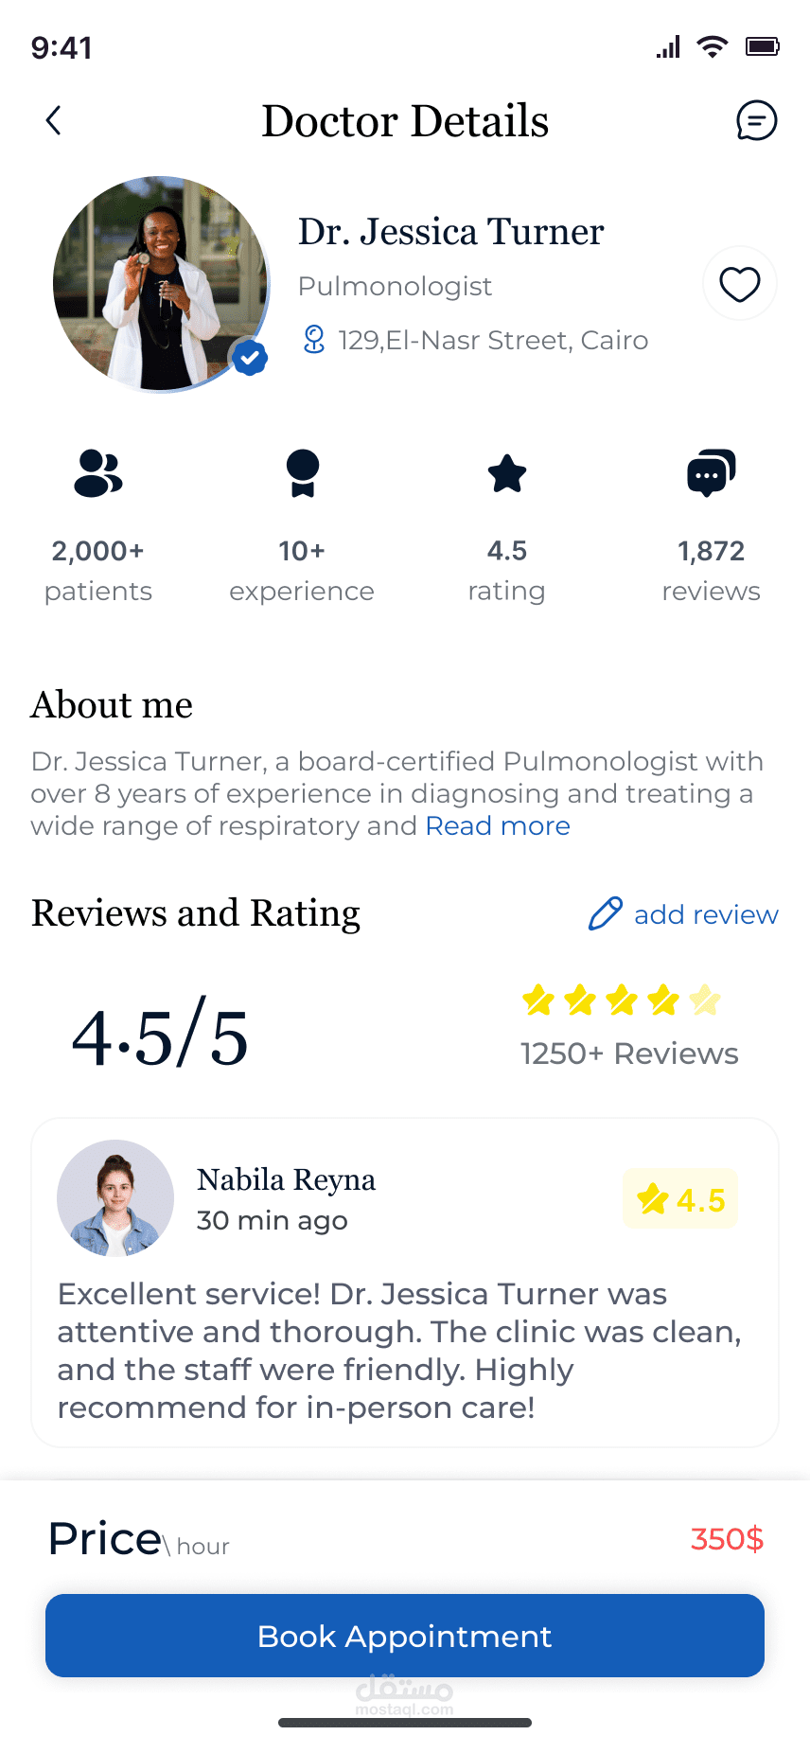Screen dimensions: 810x1753
Task: Tap the patients group icon
Action: (x=98, y=473)
